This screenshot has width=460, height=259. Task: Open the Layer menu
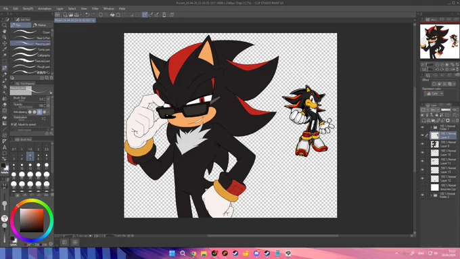click(x=60, y=9)
